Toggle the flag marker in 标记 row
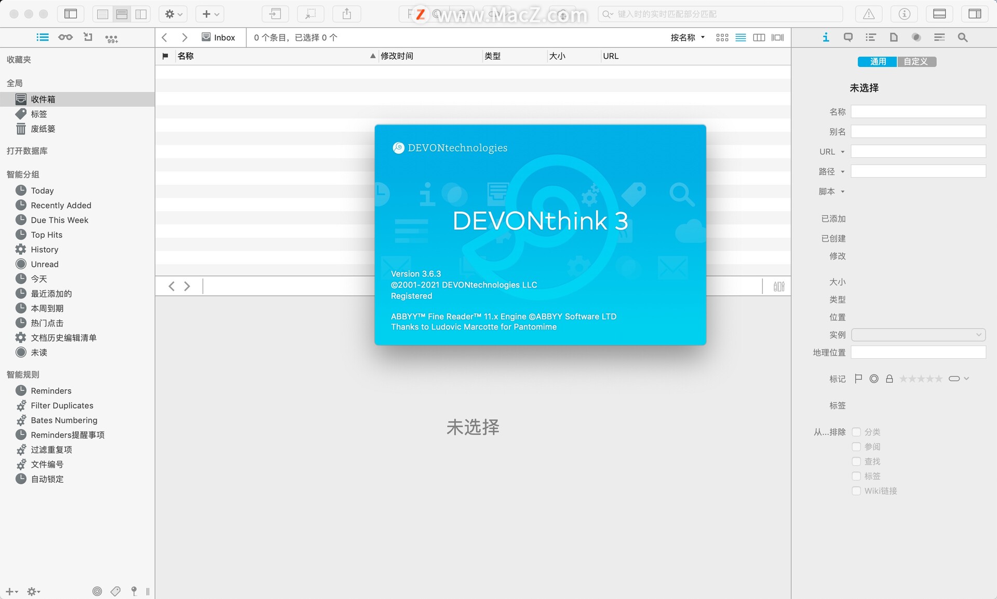Viewport: 997px width, 599px height. [858, 379]
